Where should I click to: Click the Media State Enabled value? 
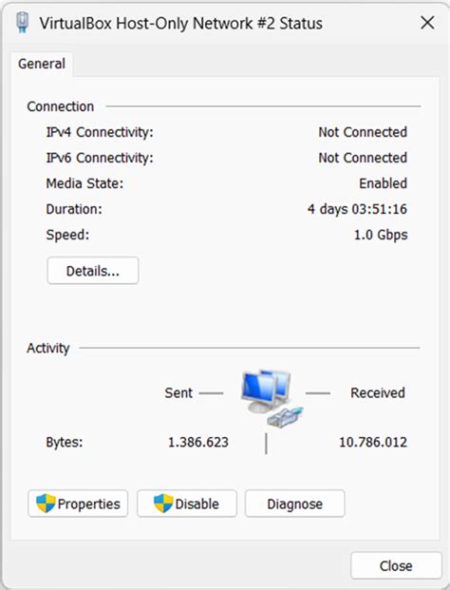coord(384,183)
